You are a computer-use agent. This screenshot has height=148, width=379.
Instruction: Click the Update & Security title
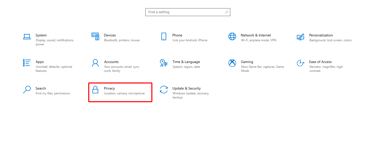point(187,88)
